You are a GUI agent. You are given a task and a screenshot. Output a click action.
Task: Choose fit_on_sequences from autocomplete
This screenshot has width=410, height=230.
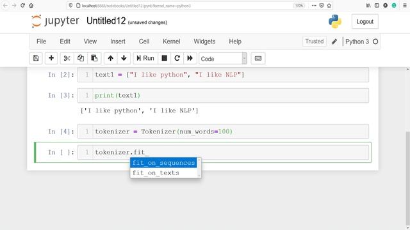[164, 163]
